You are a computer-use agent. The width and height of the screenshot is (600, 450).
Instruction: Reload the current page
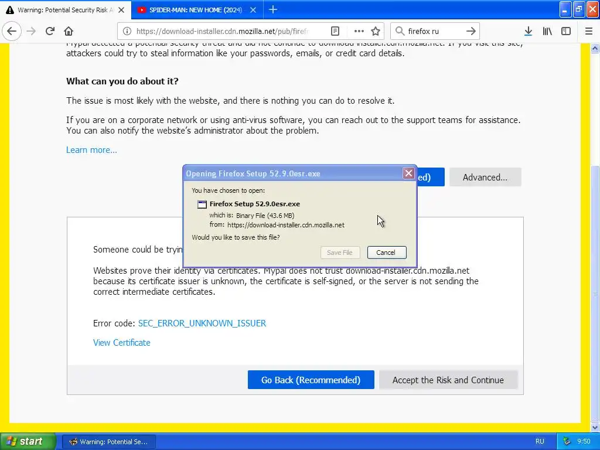[x=50, y=31]
